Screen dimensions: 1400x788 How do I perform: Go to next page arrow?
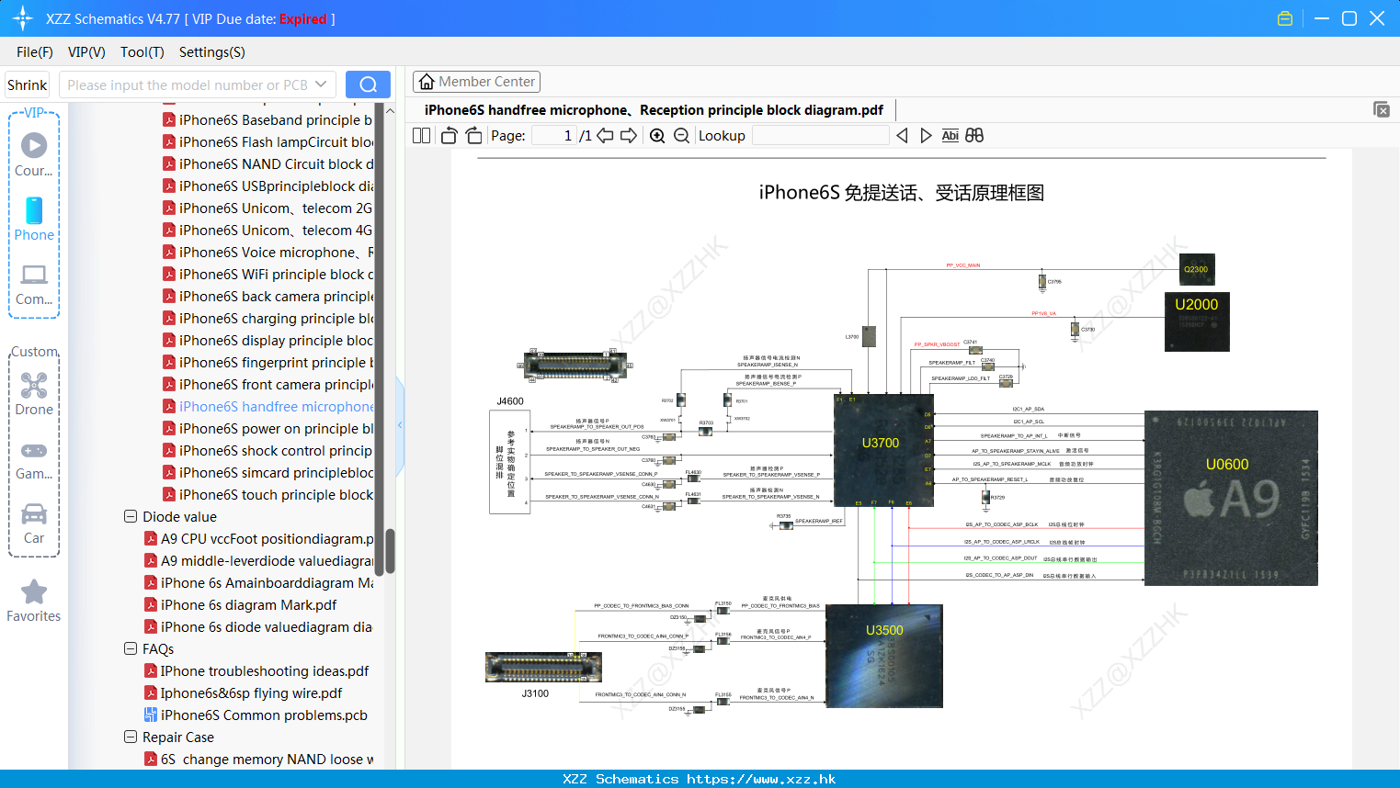pos(629,136)
